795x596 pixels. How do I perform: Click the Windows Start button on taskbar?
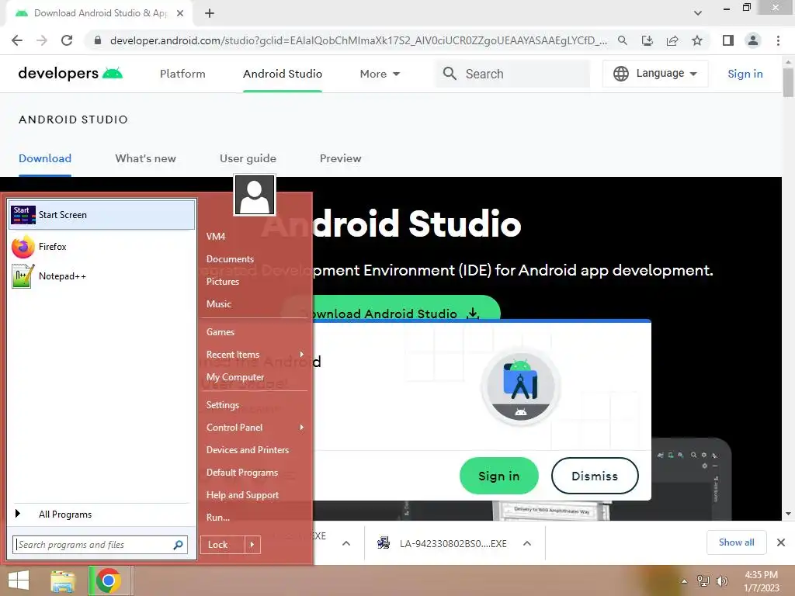click(x=19, y=580)
